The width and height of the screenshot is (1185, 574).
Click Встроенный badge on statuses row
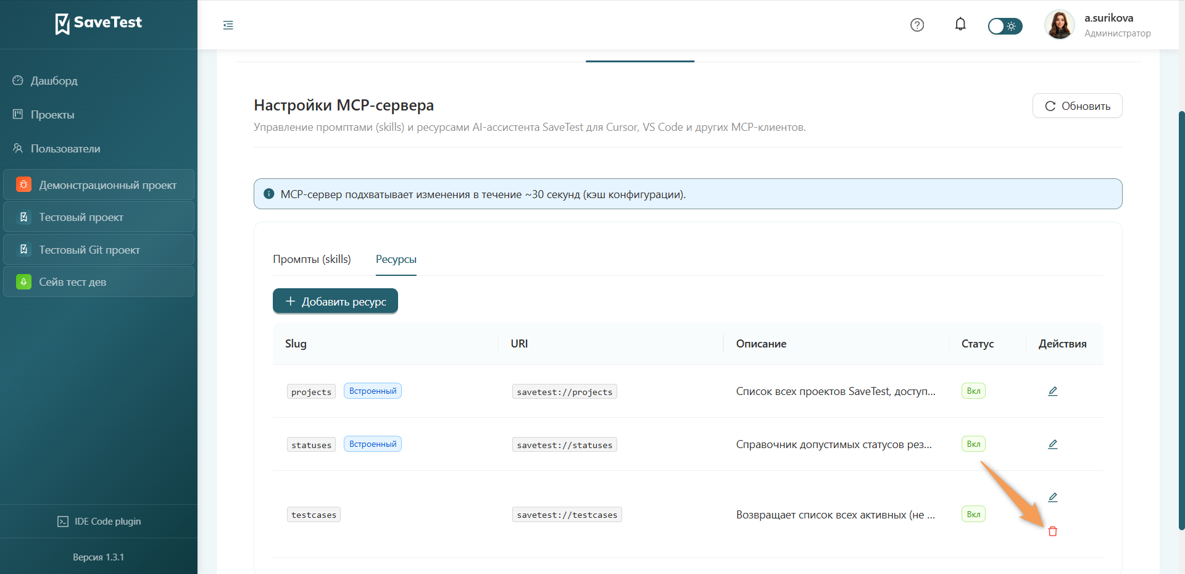(x=373, y=444)
